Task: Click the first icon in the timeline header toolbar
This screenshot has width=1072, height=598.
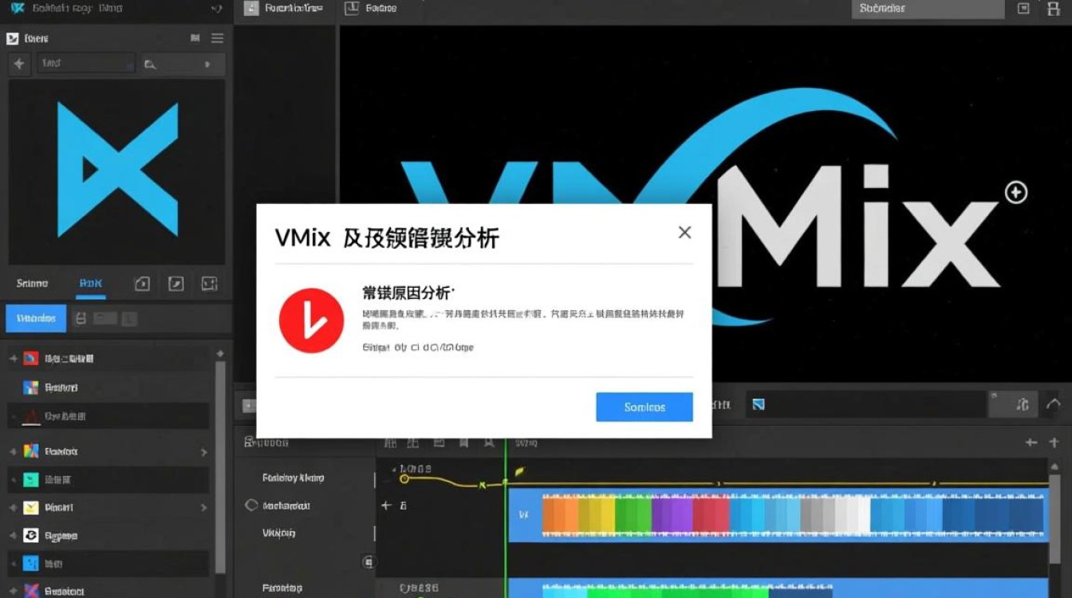Action: tap(390, 443)
